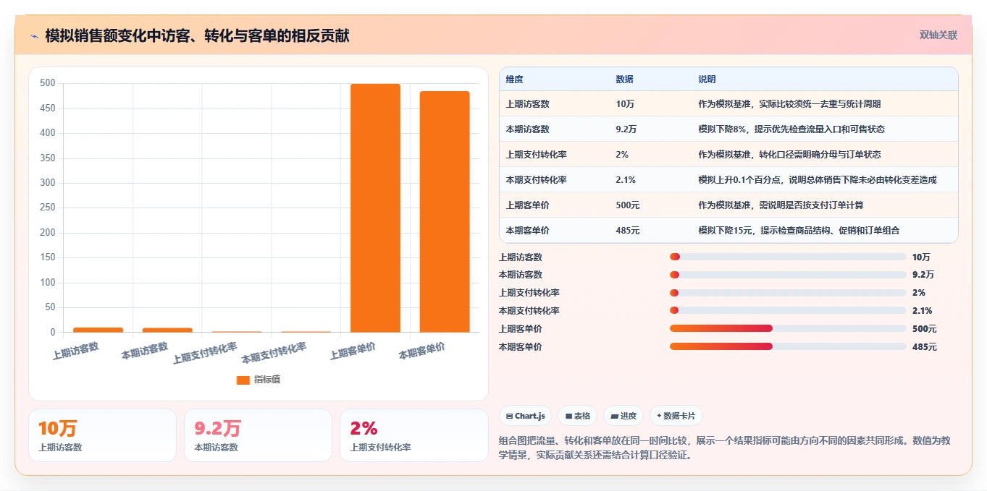
Task: Click the dashboard title text
Action: coord(197,36)
